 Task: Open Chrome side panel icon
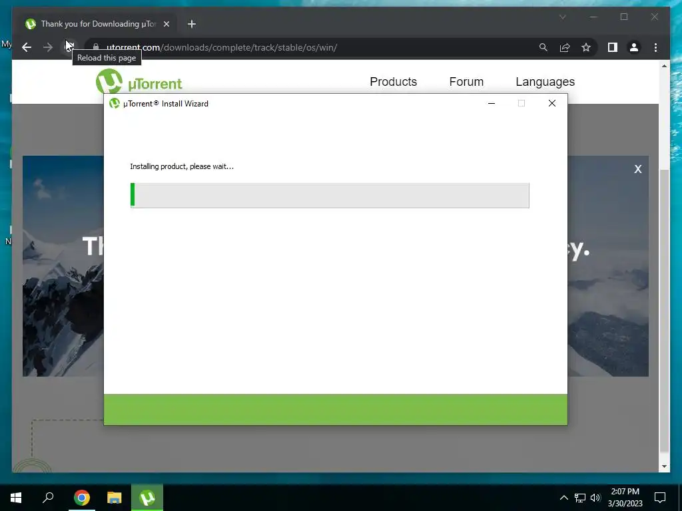(x=613, y=47)
